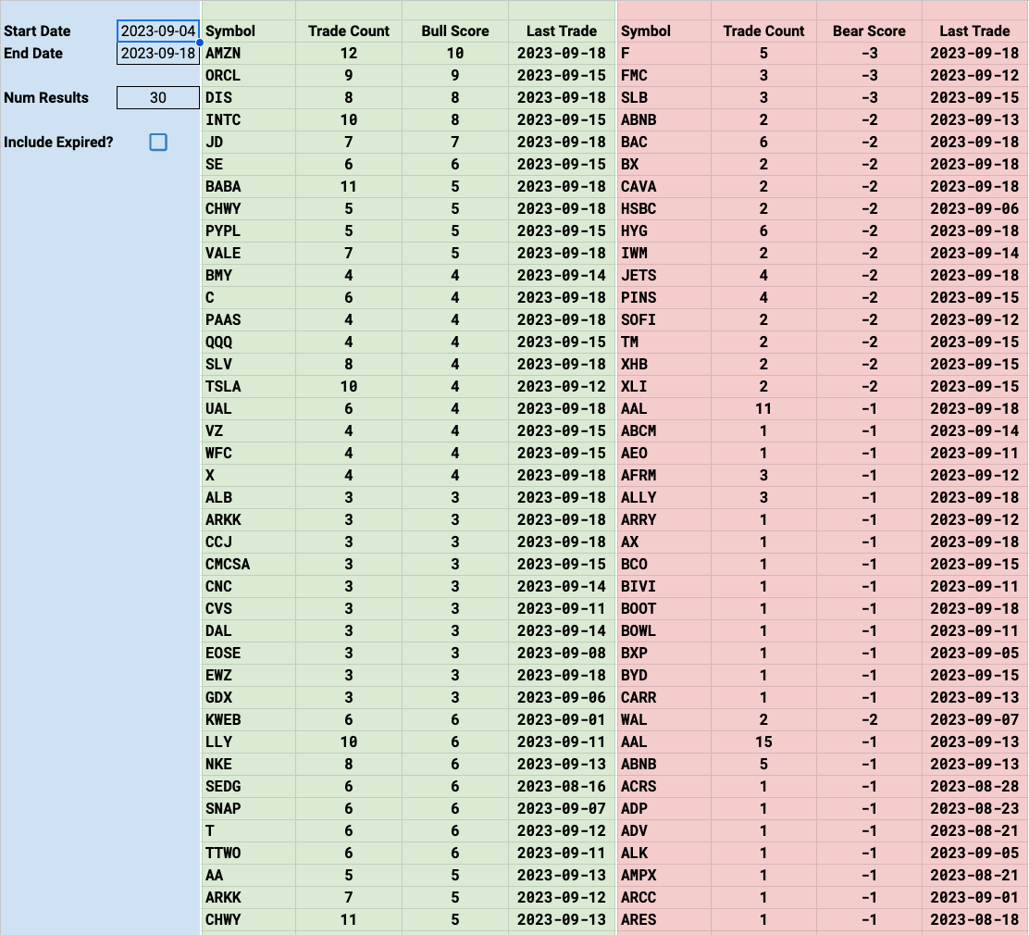
Task: Select the BOWL symbol cell
Action: tap(664, 631)
